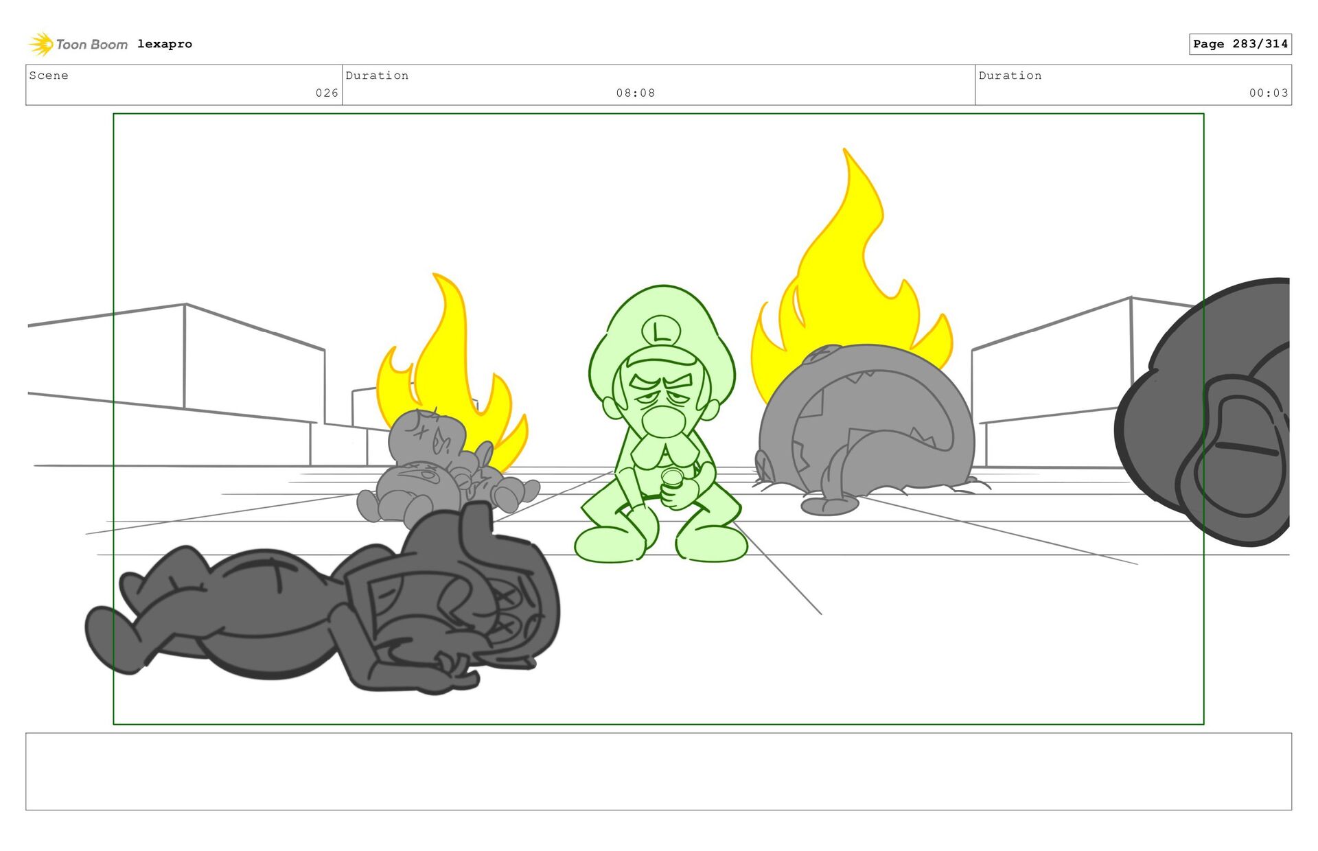Click the first 'Duration' label beside Scene

(x=377, y=75)
